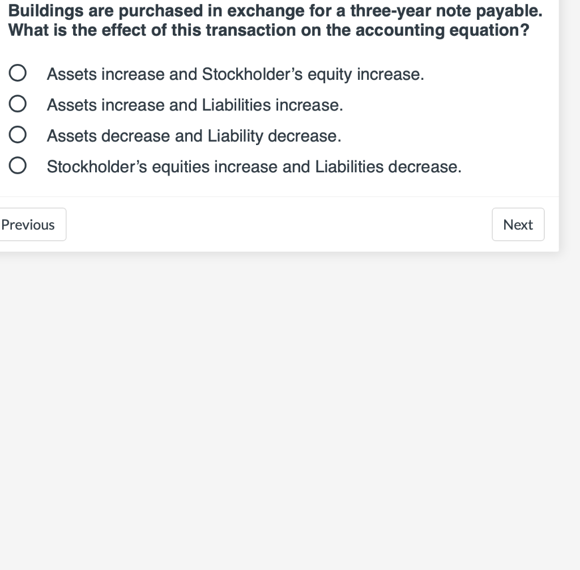Click the 'Assets decrease and Liability decrease.' answer text
The height and width of the screenshot is (570, 580).
194,136
